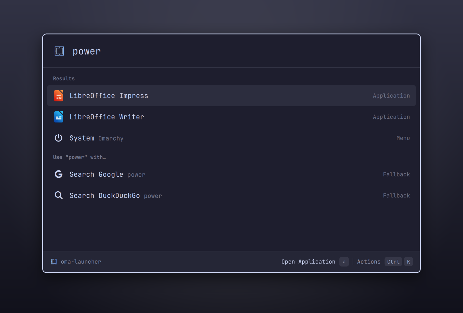Click the magnifier icon for DuckDuckGo
463x313 pixels.
[x=58, y=195]
